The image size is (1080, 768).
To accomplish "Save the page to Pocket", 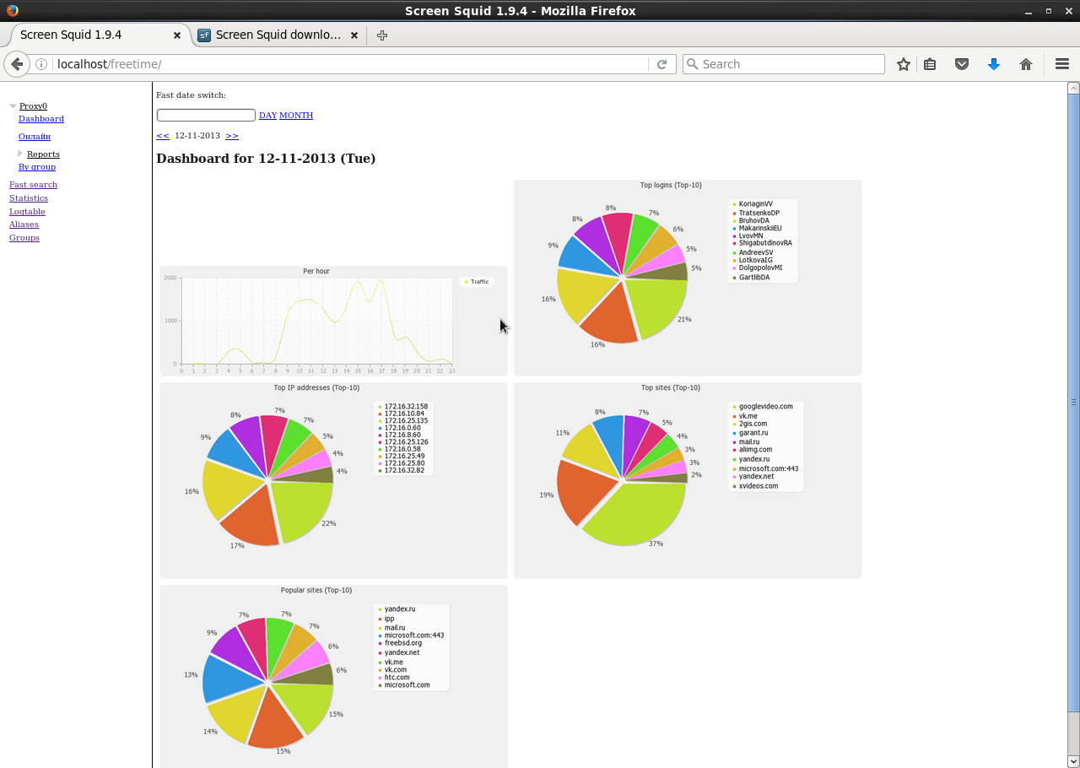I will pos(962,63).
